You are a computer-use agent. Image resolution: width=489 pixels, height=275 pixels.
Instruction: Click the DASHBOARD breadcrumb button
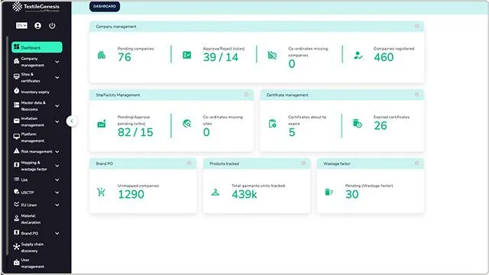pos(105,6)
